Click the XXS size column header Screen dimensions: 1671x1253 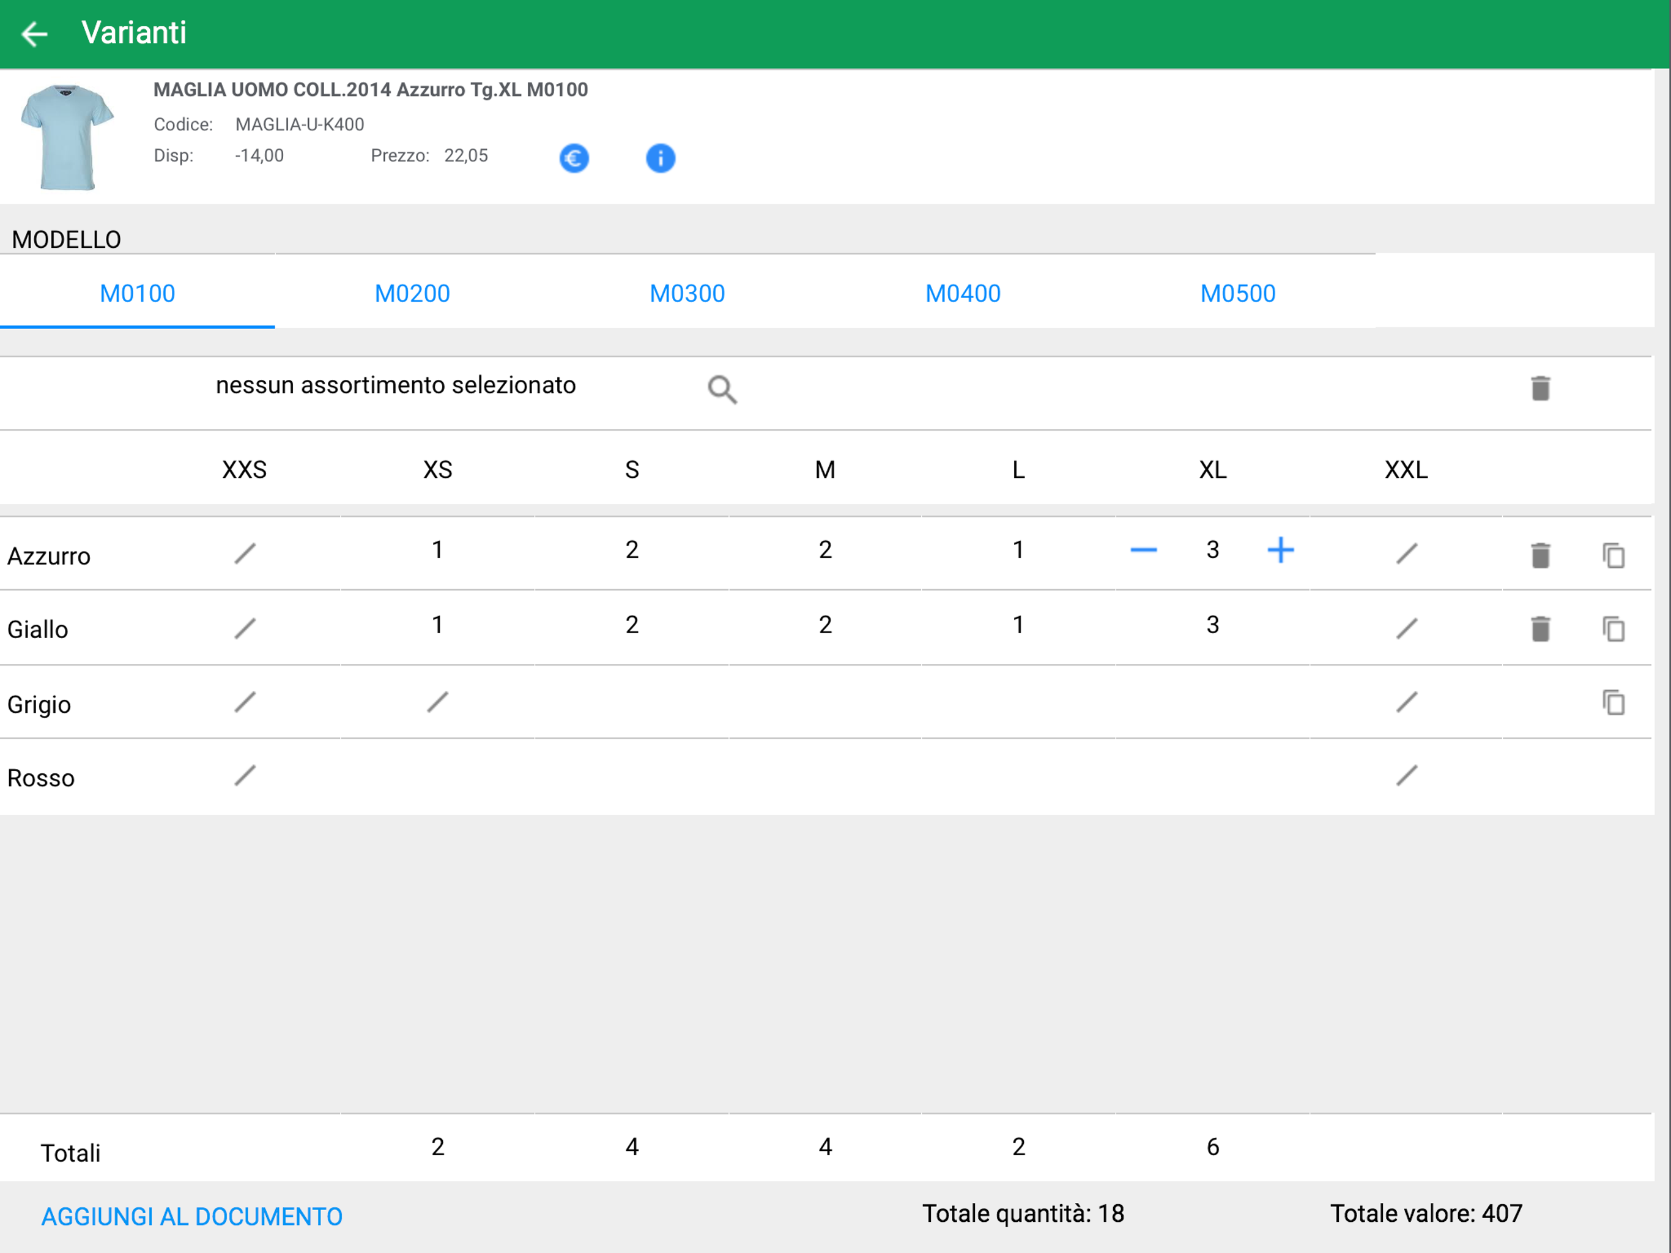point(244,470)
